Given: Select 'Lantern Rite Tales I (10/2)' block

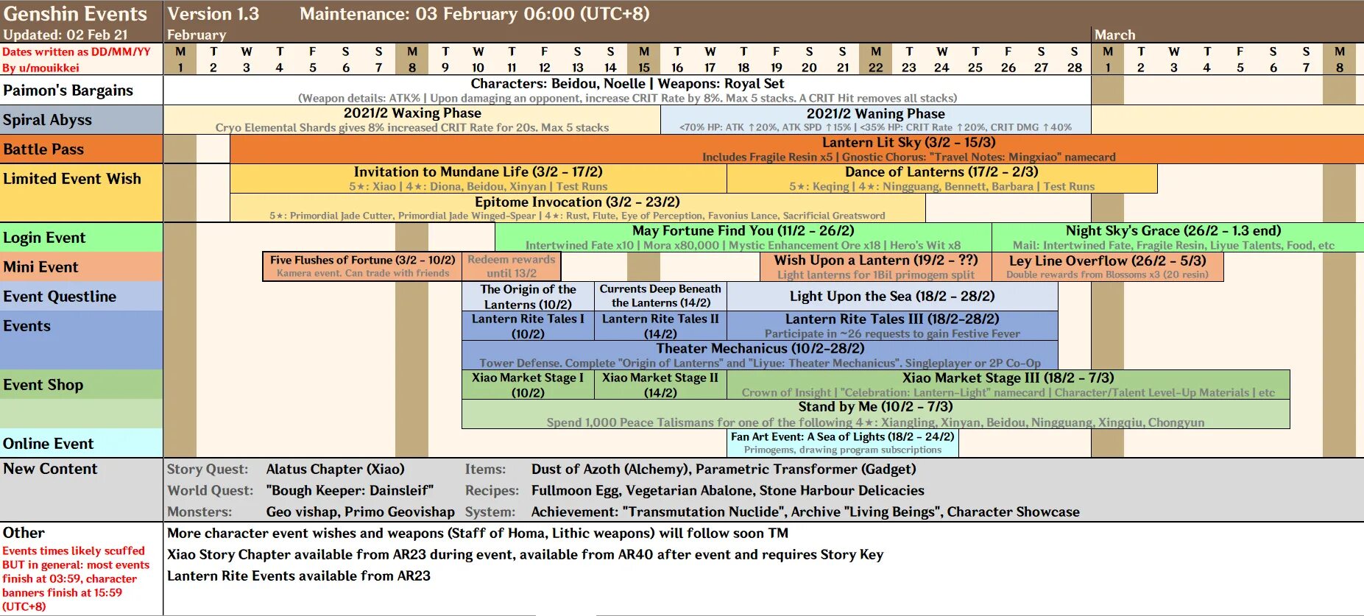Looking at the screenshot, I should tap(528, 325).
